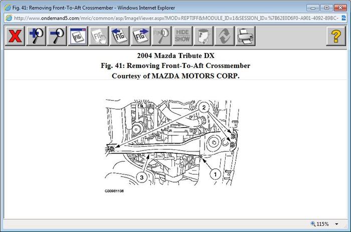351x232 pixels.
Task: Zoom in with the plus magnifier tool
Action: 36,36
